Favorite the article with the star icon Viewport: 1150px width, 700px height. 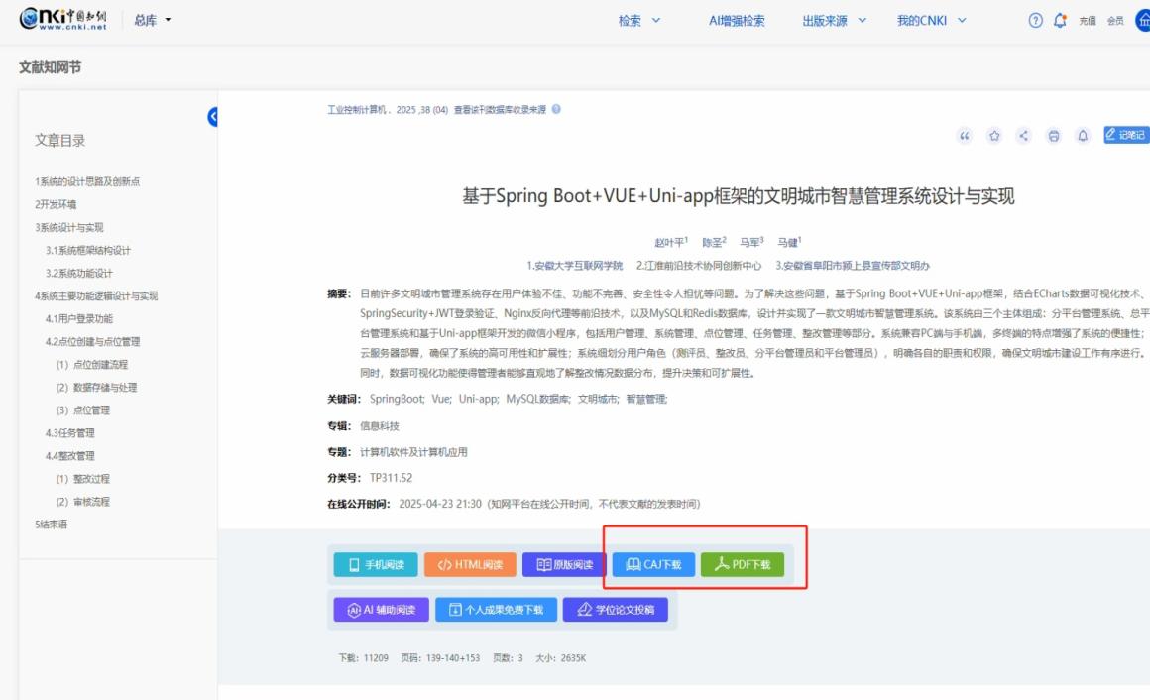point(994,136)
